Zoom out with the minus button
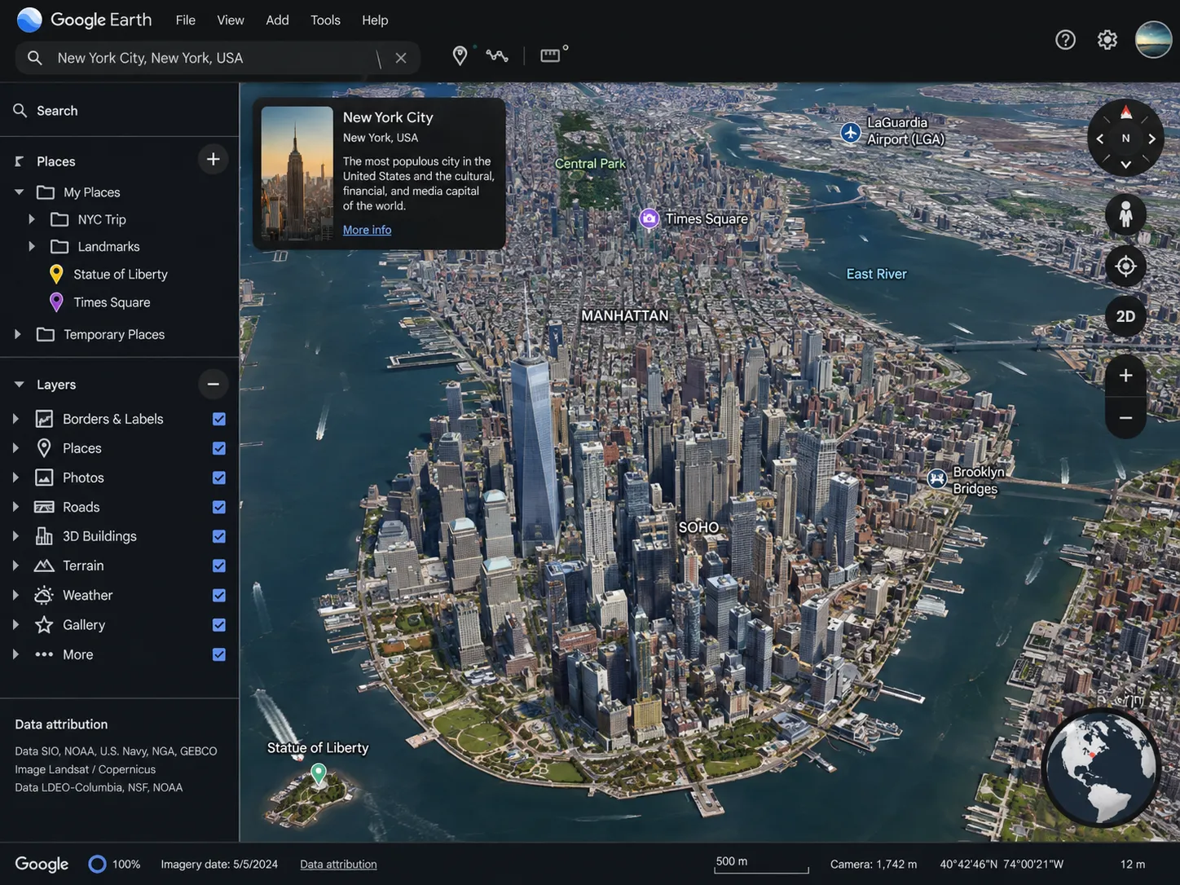The image size is (1180, 885). coord(1125,418)
